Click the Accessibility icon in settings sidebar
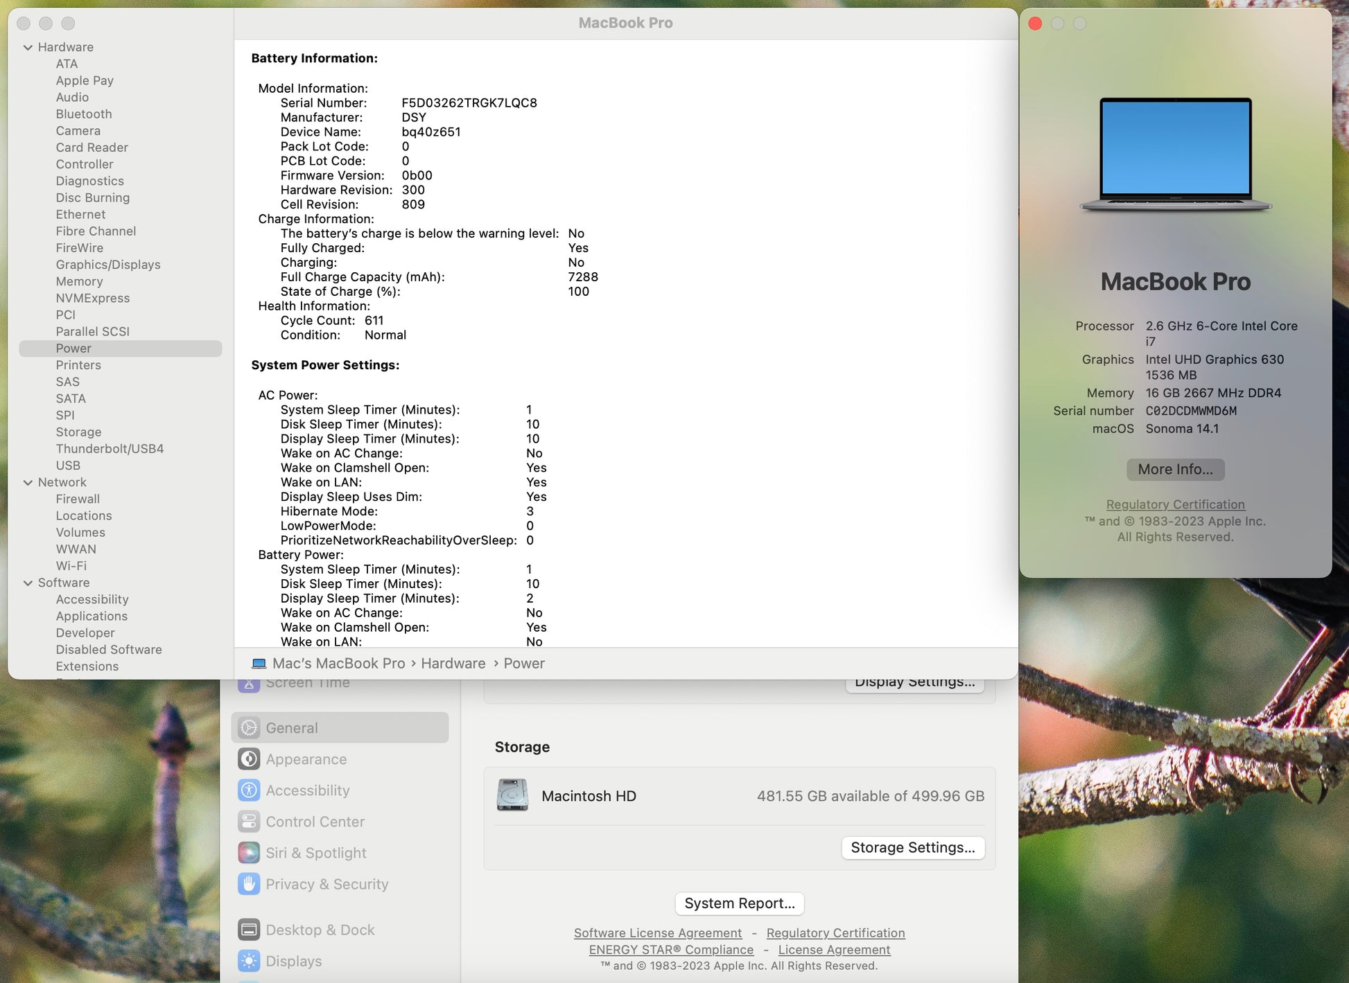 tap(249, 790)
